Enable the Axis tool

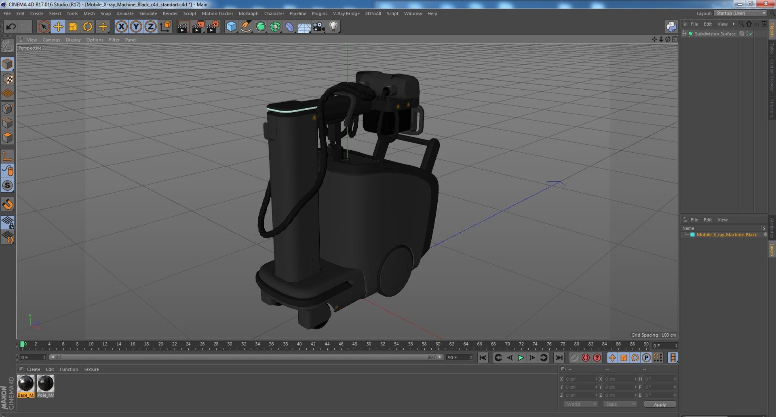(7, 156)
